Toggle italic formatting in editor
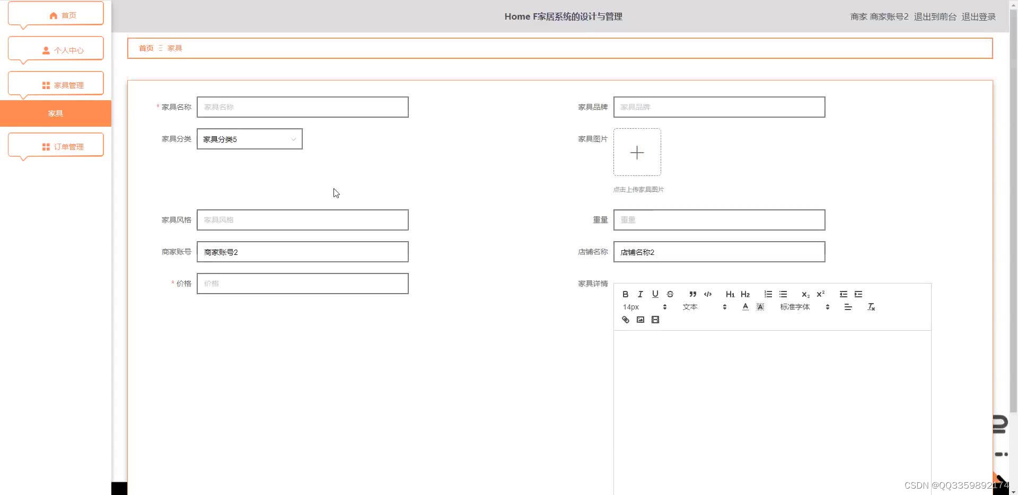Screen dimensions: 1018x495 (x=640, y=294)
